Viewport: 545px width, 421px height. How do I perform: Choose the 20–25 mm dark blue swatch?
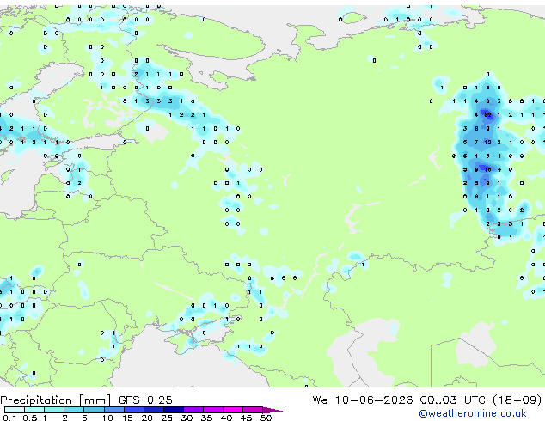153,410
